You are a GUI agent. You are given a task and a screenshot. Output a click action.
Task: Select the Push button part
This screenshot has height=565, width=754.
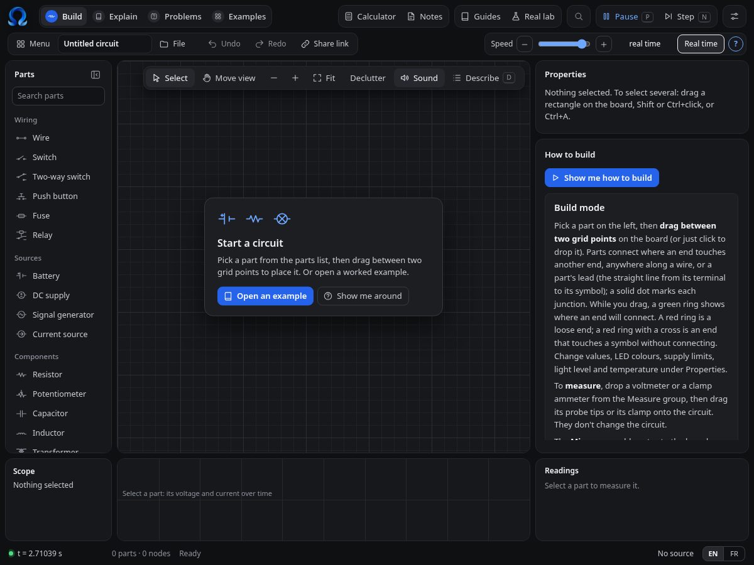(x=58, y=196)
